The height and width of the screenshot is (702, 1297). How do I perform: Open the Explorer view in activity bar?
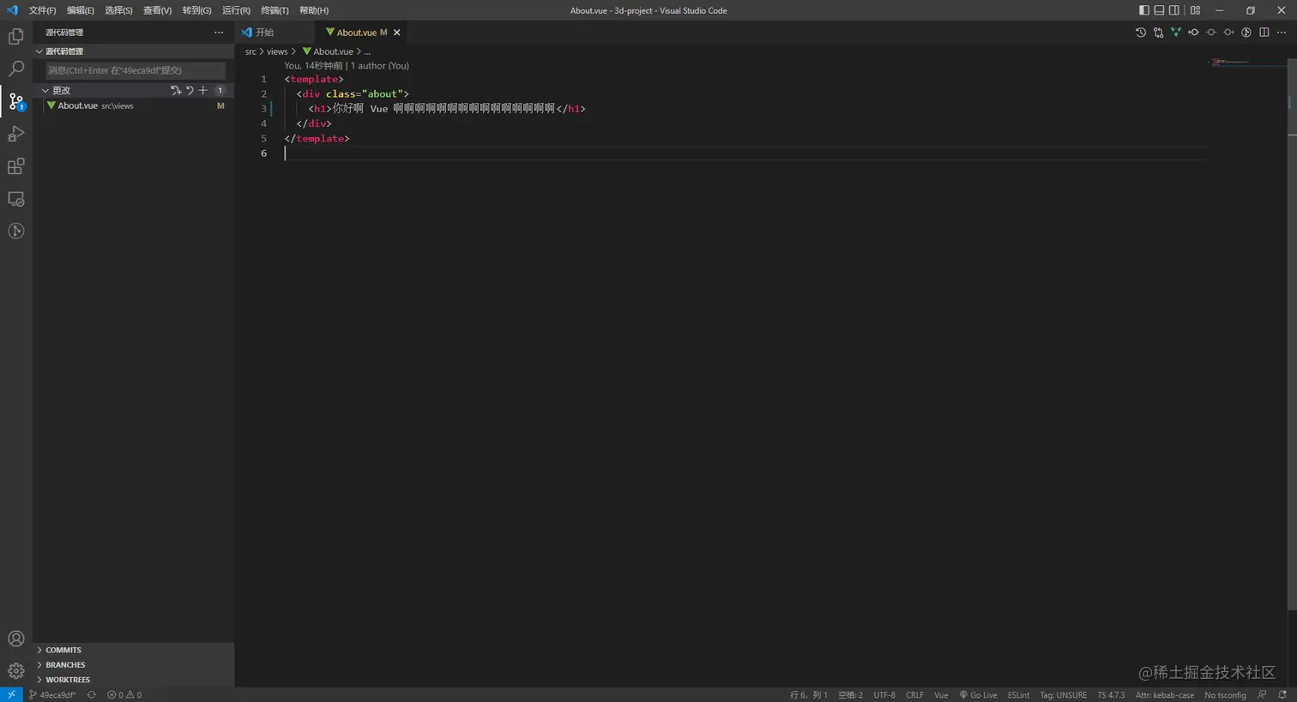(x=15, y=36)
